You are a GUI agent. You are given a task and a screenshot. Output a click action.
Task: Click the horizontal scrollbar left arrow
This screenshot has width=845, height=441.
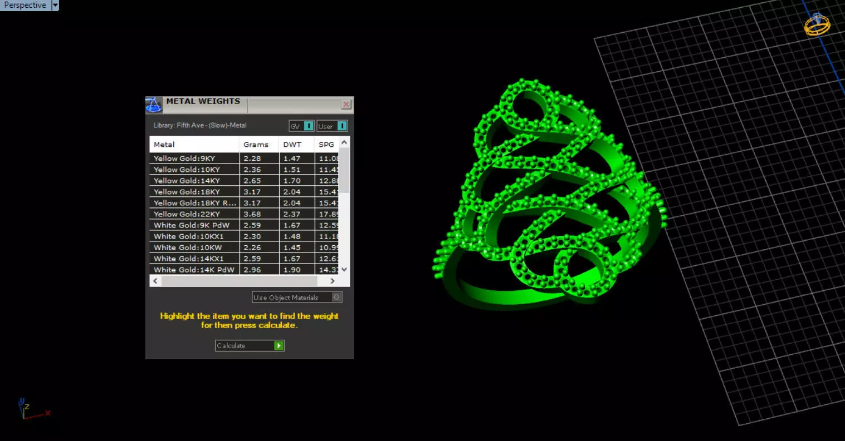click(155, 281)
